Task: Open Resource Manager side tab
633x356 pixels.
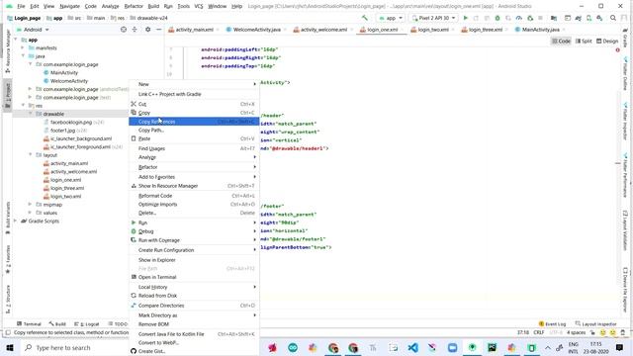Action: tap(8, 50)
